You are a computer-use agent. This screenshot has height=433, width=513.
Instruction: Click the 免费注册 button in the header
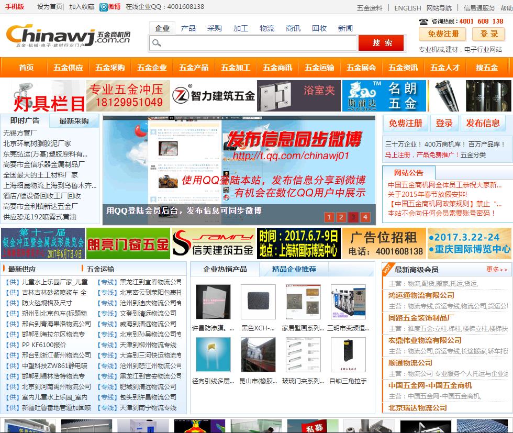pyautogui.click(x=443, y=34)
